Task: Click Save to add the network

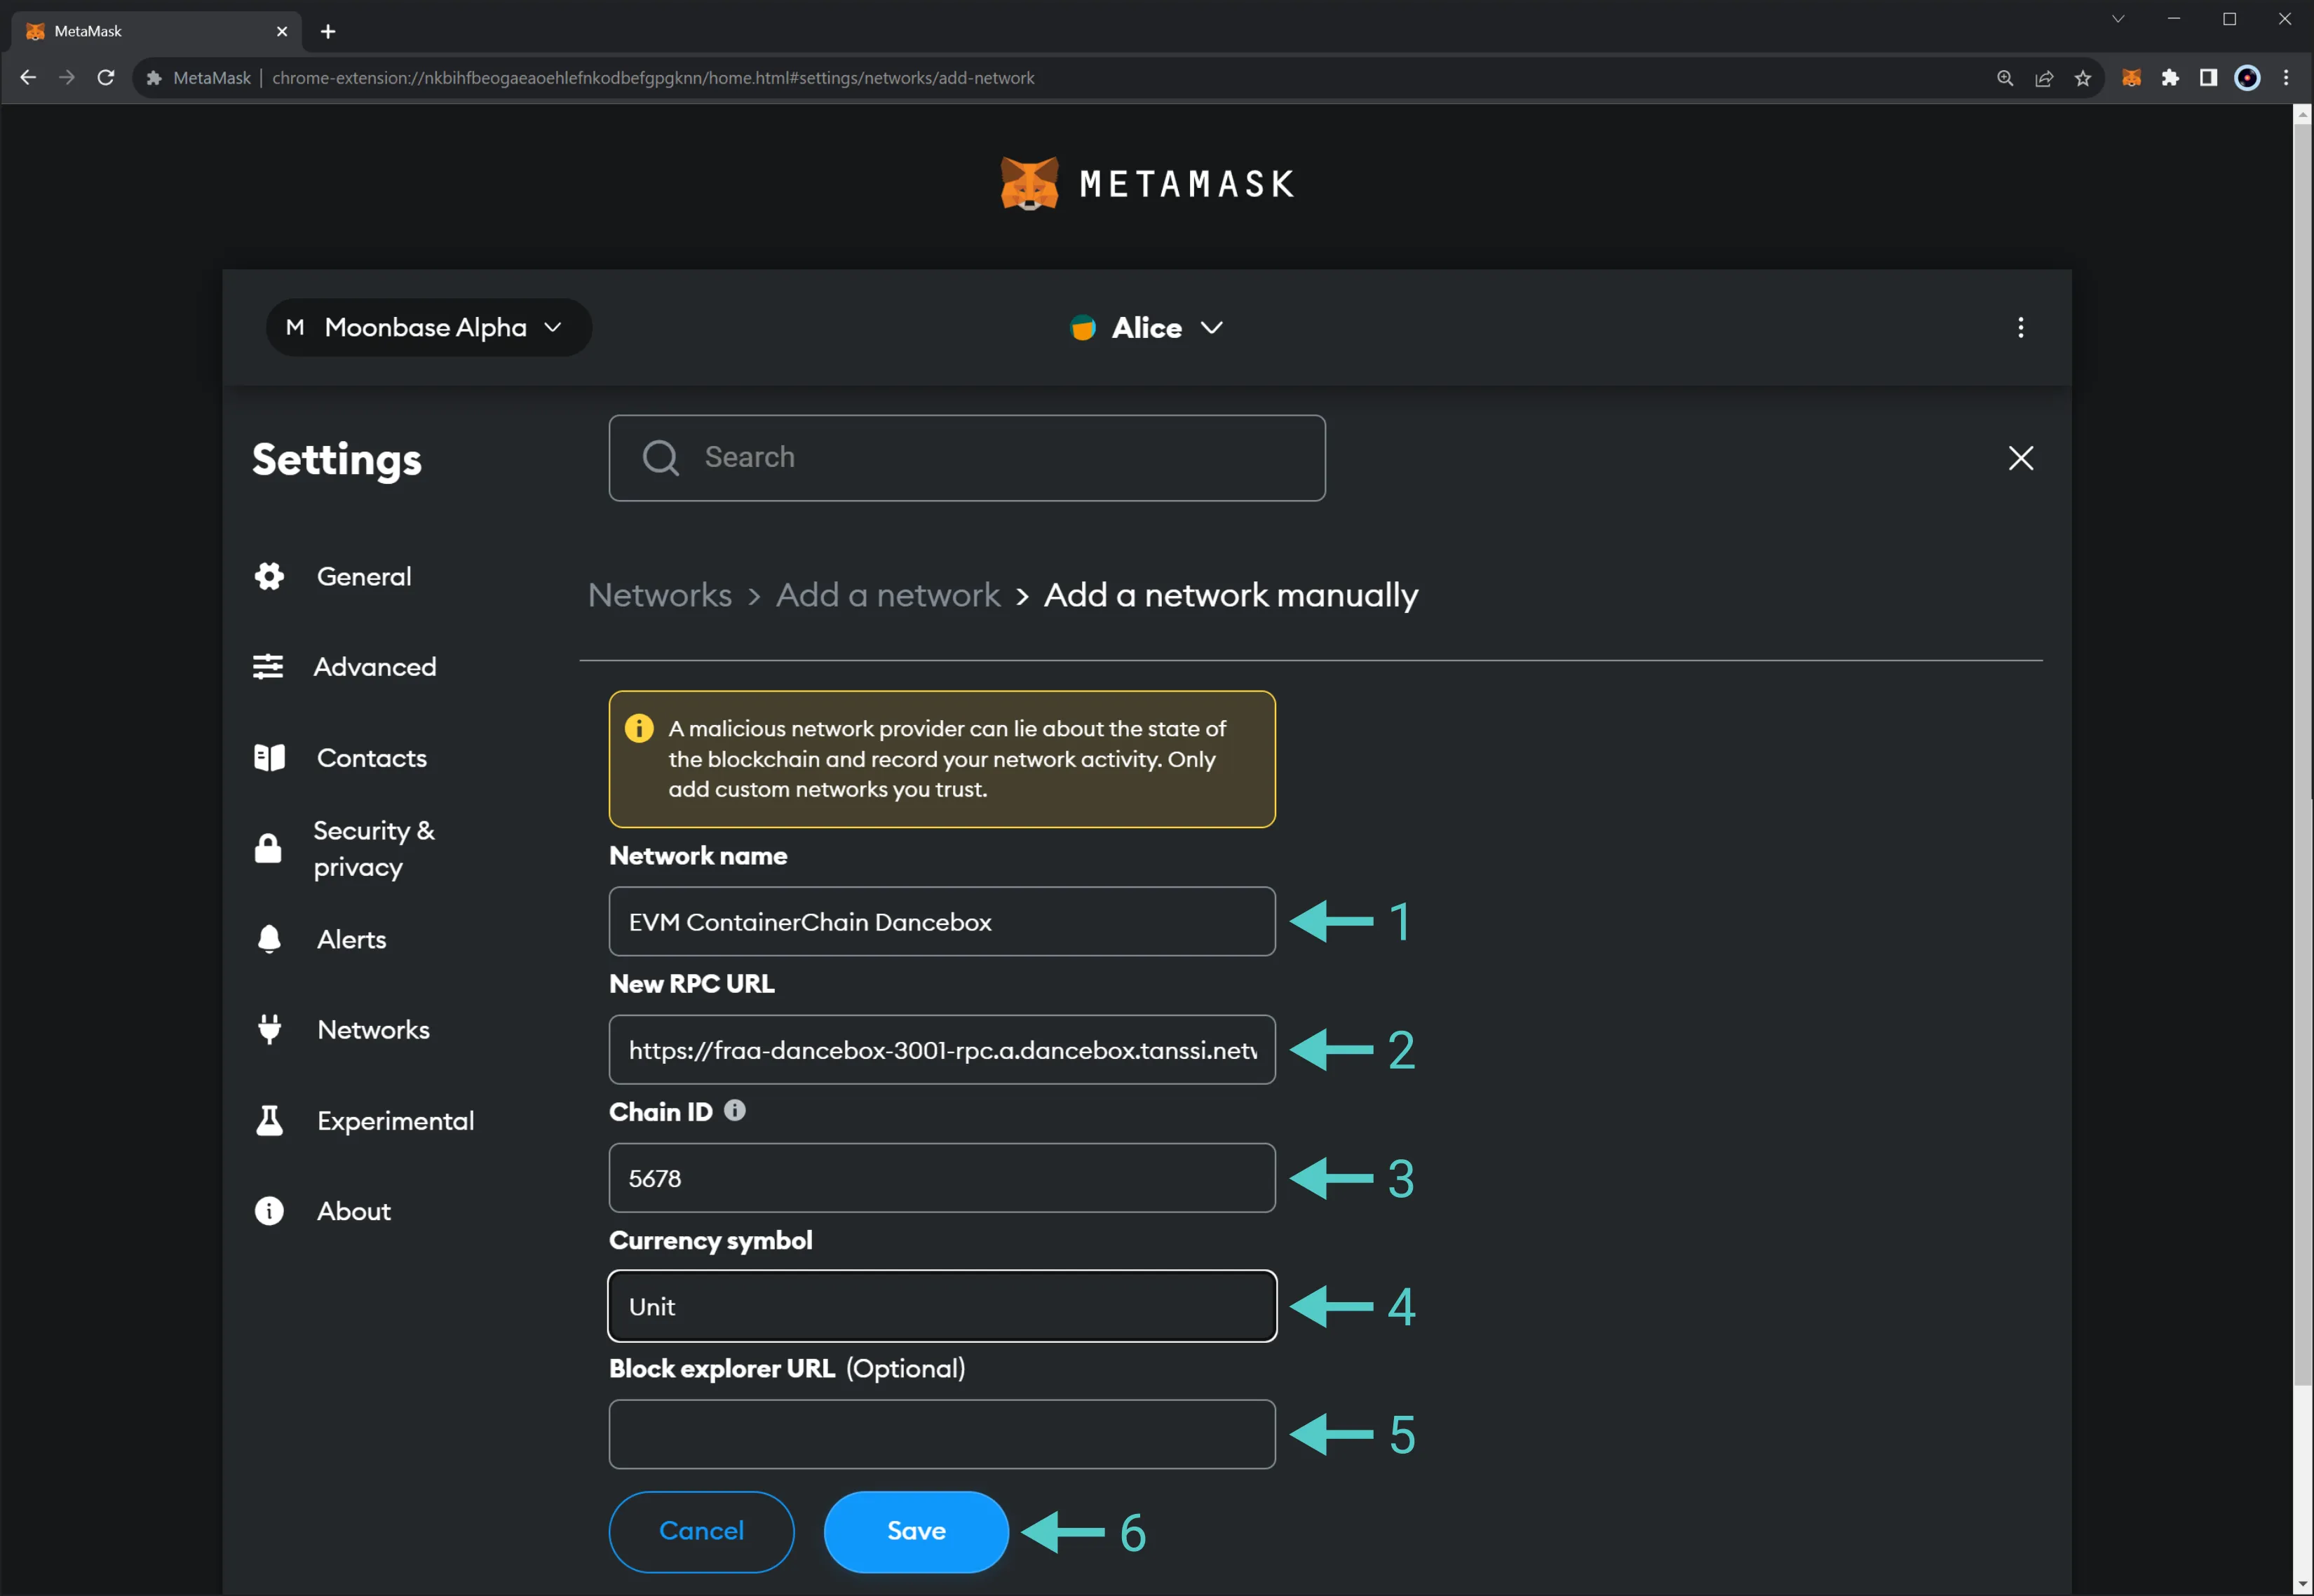Action: point(914,1529)
